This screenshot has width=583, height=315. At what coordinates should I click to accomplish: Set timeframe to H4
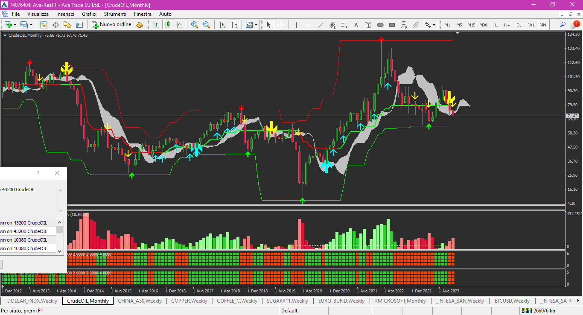click(x=507, y=25)
